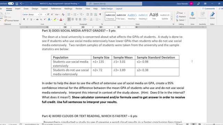Toggle bold formatting
Image resolution: width=223 pixels, height=125 pixels.
[24, 19]
